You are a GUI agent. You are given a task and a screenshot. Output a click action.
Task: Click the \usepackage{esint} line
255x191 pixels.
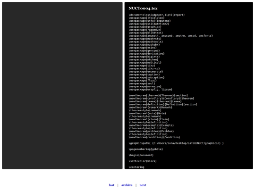click(x=143, y=48)
